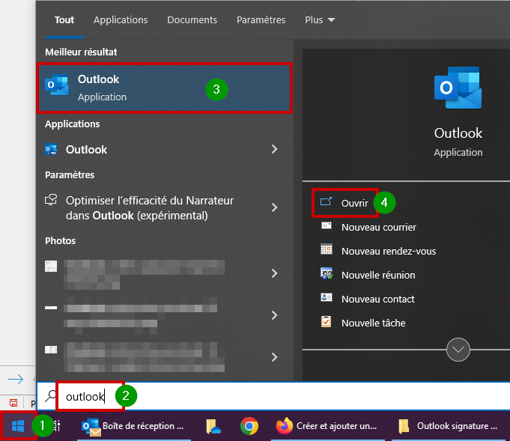
Task: Open the Windows Start button
Action: tap(18, 426)
